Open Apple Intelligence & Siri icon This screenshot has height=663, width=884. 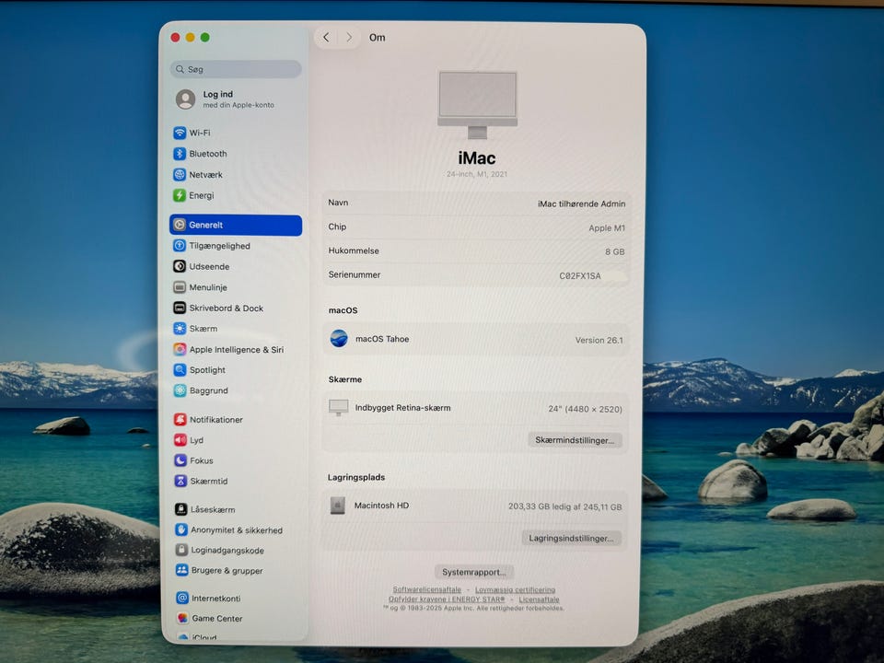(x=180, y=349)
